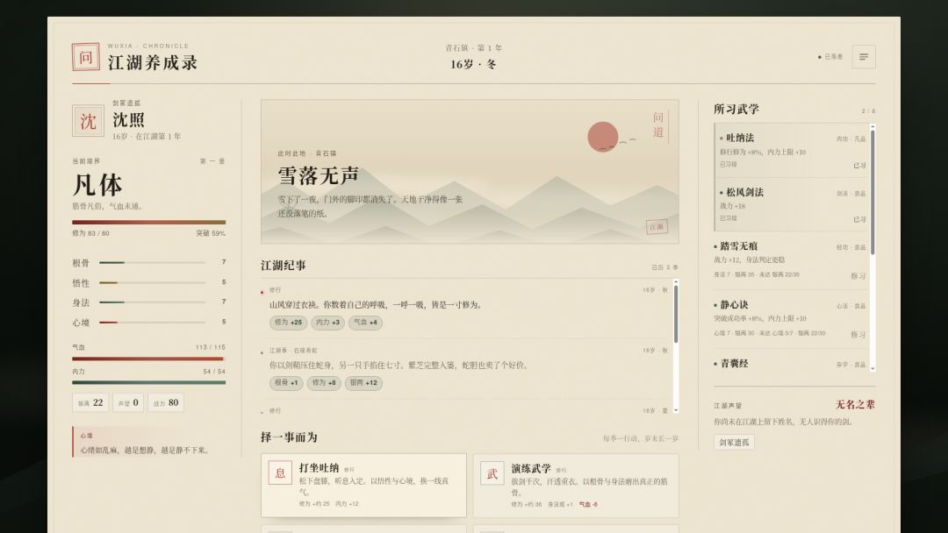Click the 已习 label on 吐纳法

859,166
